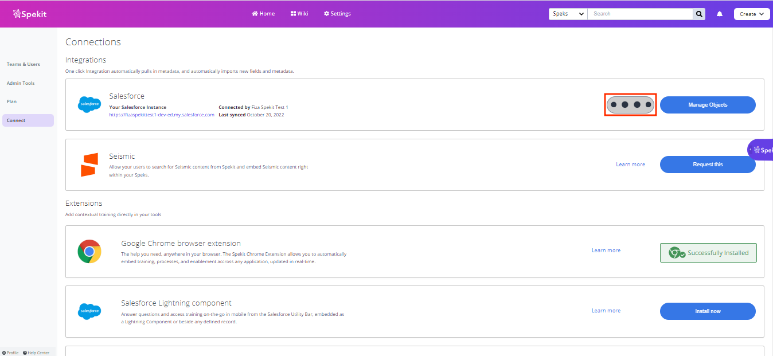Expand the Spekit side widget tab
The width and height of the screenshot is (773, 356).
click(x=760, y=150)
